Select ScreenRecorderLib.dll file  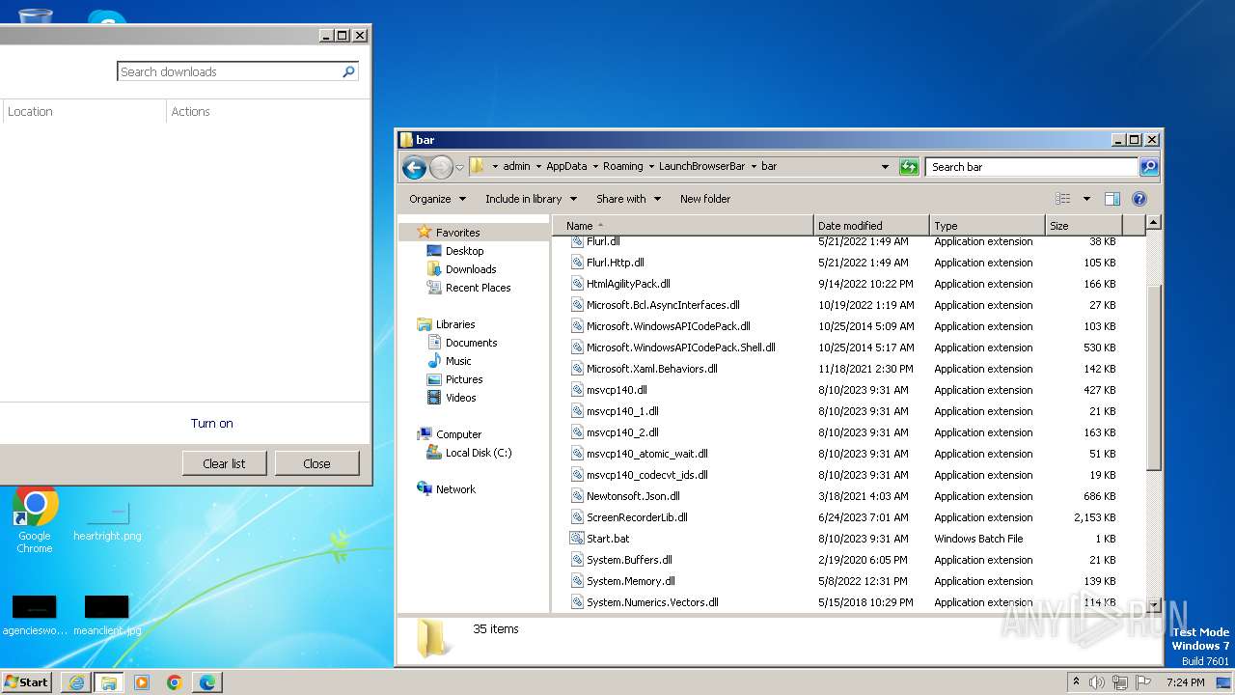pos(637,517)
